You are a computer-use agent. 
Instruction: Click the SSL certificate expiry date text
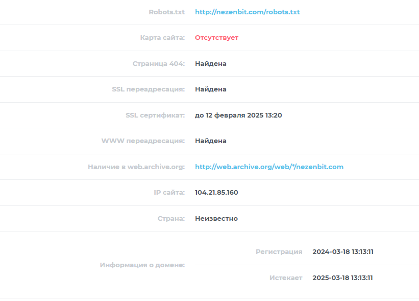pos(238,115)
